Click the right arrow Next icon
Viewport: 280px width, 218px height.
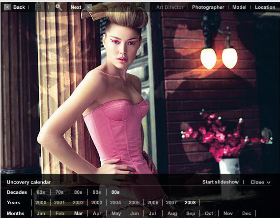point(88,7)
